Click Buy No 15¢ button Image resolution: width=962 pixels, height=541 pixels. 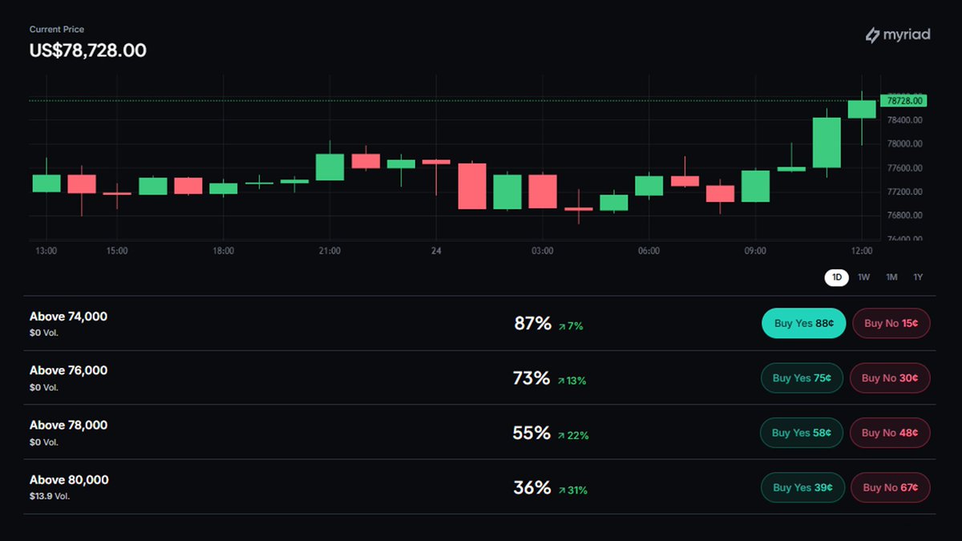click(x=891, y=324)
